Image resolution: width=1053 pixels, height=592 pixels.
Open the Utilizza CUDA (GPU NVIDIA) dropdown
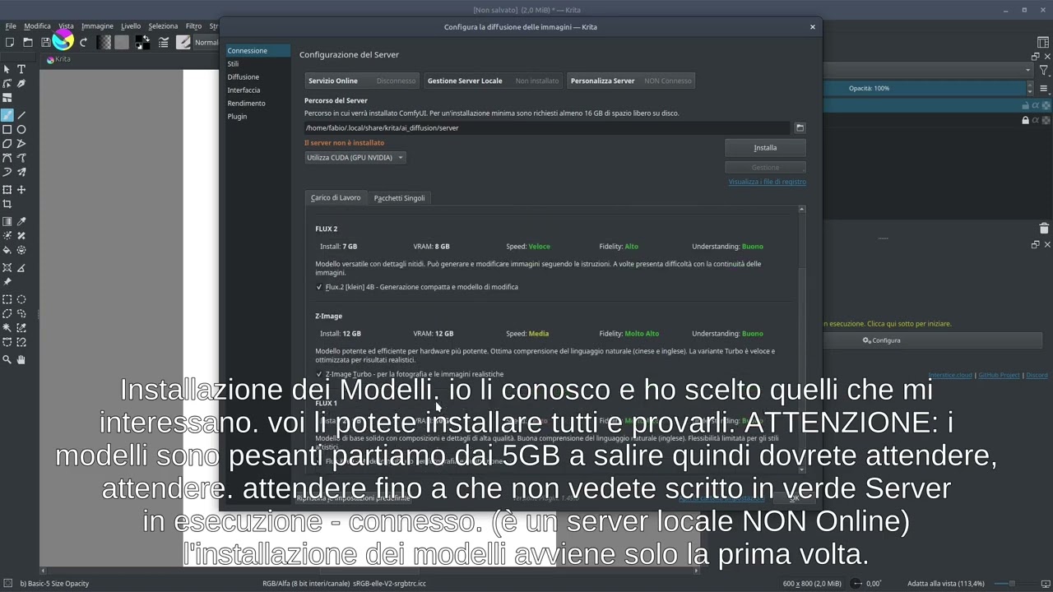tap(355, 157)
